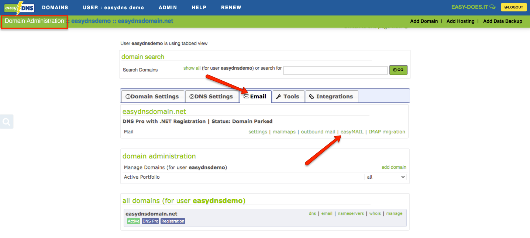Open the Active Portfolio dropdown
This screenshot has height=238, width=530.
385,177
